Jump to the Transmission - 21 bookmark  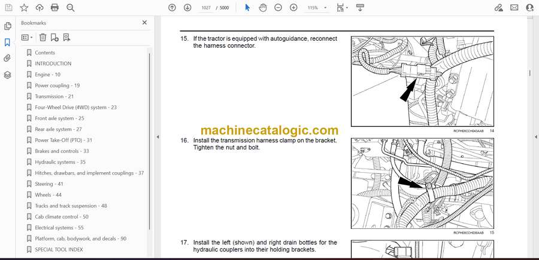[x=54, y=96]
